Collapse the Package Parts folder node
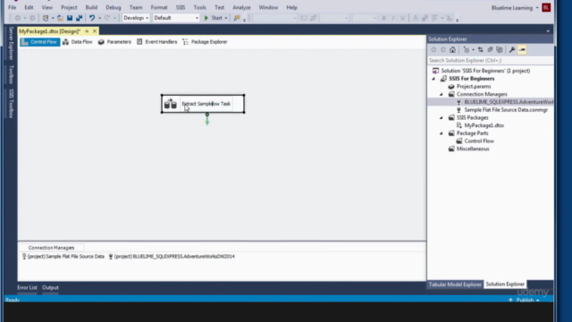 (x=441, y=133)
